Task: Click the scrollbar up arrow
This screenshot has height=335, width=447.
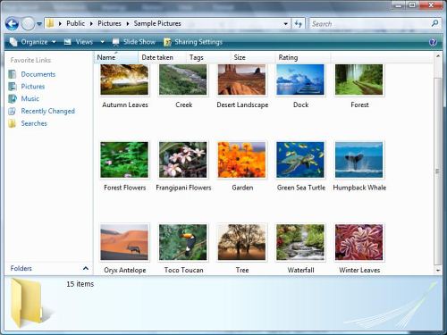Action: point(438,55)
